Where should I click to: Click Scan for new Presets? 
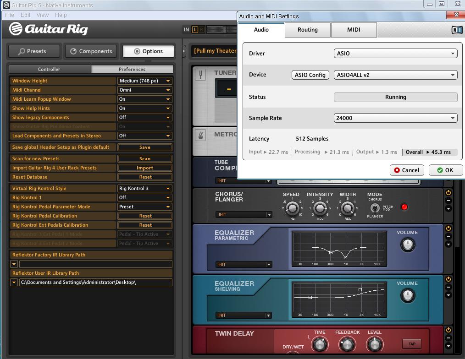(144, 159)
